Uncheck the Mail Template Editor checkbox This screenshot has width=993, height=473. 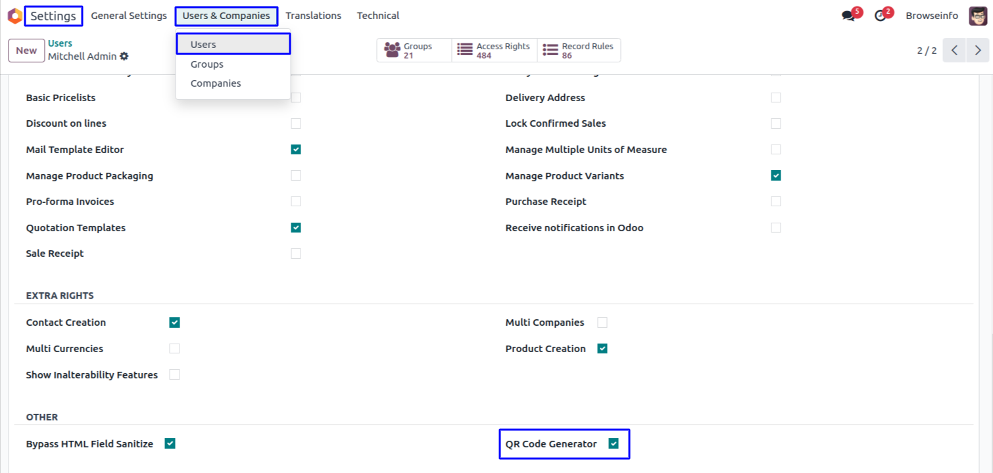(296, 150)
